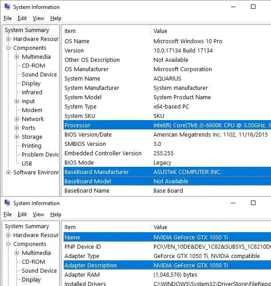Select the Name row showing GTX 1050 Ti
This screenshot has height=286, width=271.
tap(167, 238)
